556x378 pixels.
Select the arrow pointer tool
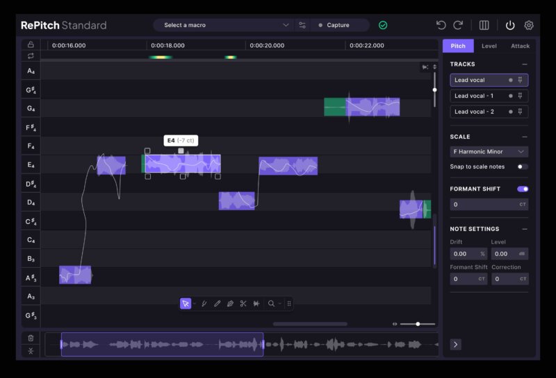[x=186, y=304]
